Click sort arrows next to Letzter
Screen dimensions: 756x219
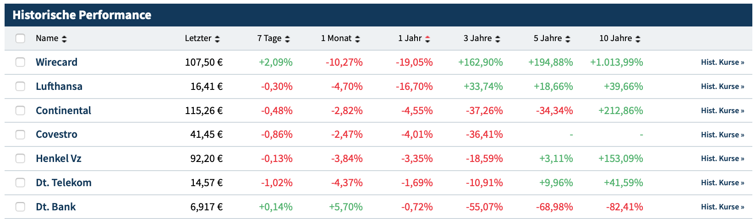pos(217,39)
